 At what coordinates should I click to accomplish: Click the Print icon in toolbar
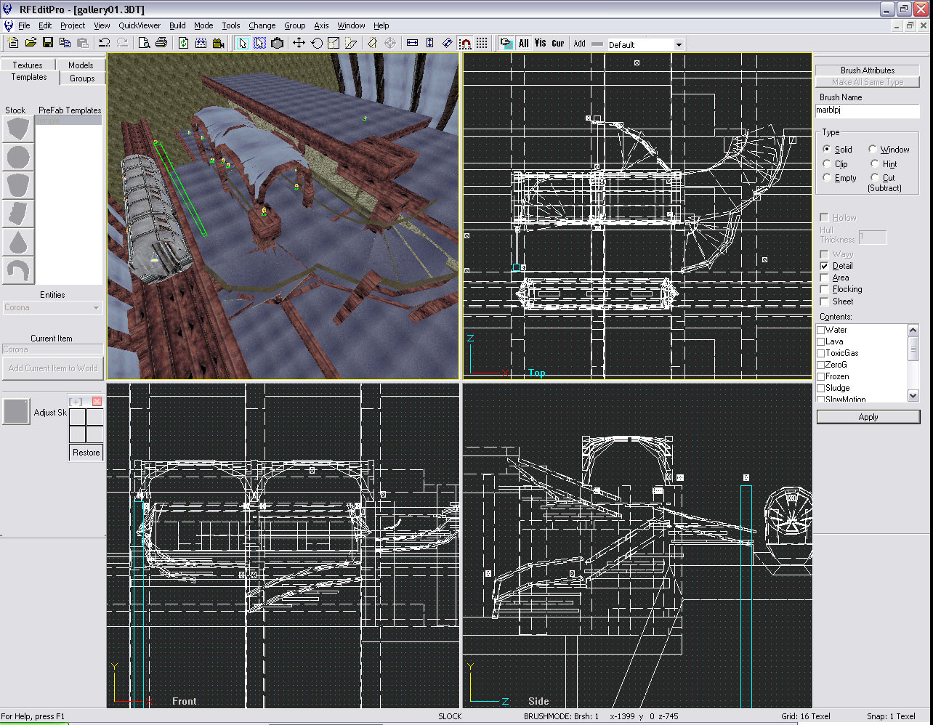point(161,44)
